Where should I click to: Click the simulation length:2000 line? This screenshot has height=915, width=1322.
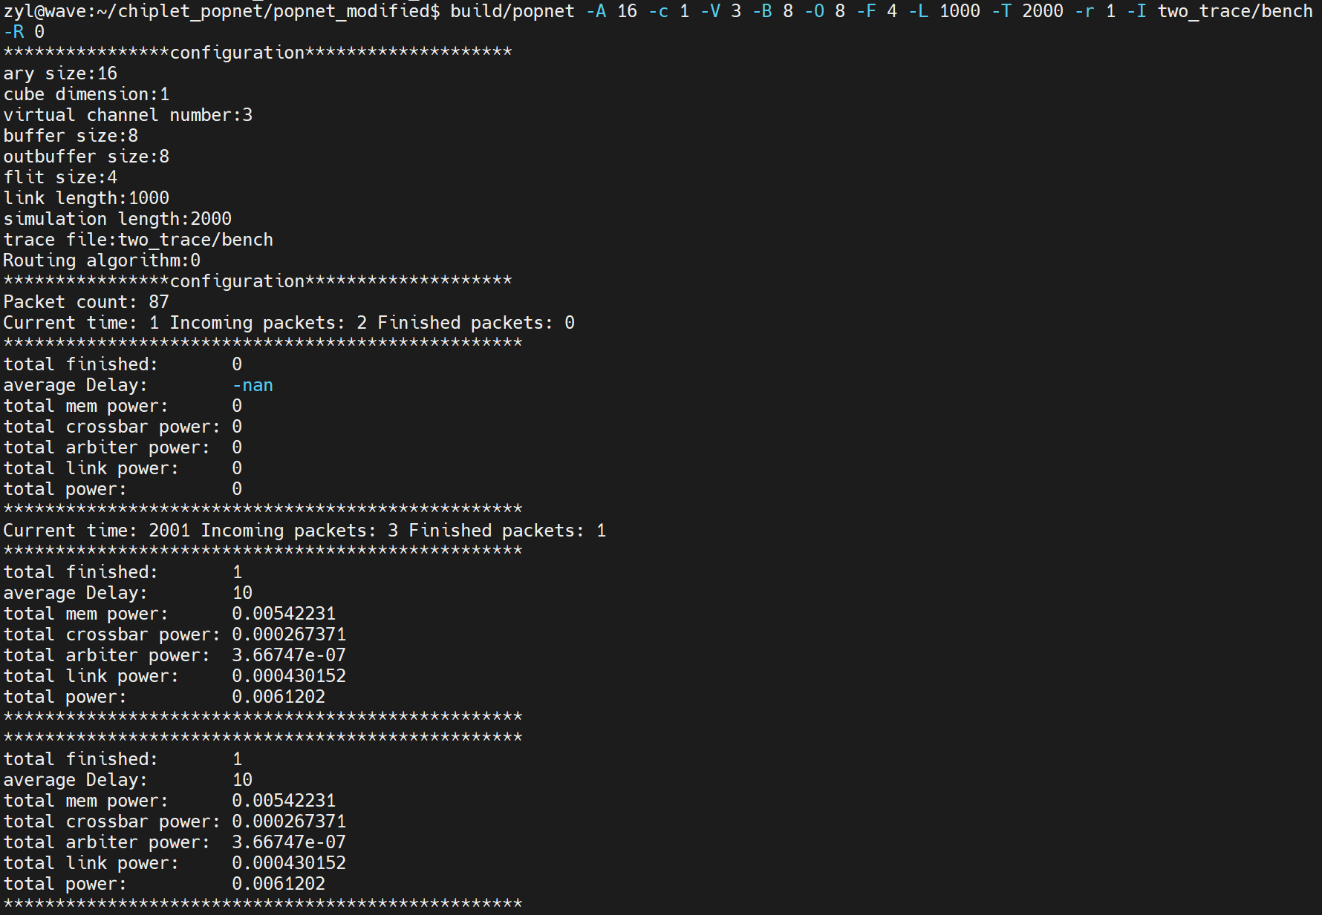[x=117, y=218]
